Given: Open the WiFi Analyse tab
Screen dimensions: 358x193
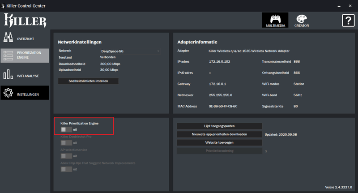Looking at the screenshot, I should (x=28, y=76).
